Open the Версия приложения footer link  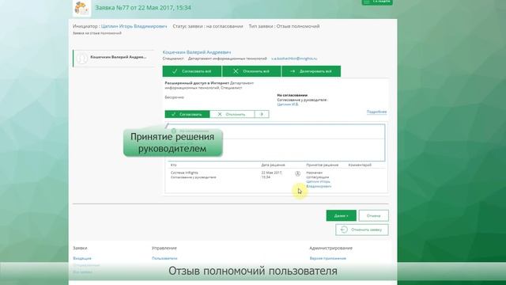point(327,258)
